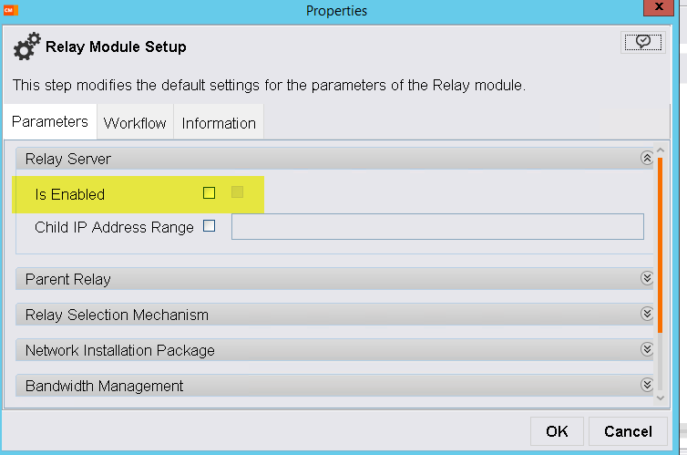The height and width of the screenshot is (455, 687).
Task: Click the gears Relay Module Setup icon
Action: (27, 47)
